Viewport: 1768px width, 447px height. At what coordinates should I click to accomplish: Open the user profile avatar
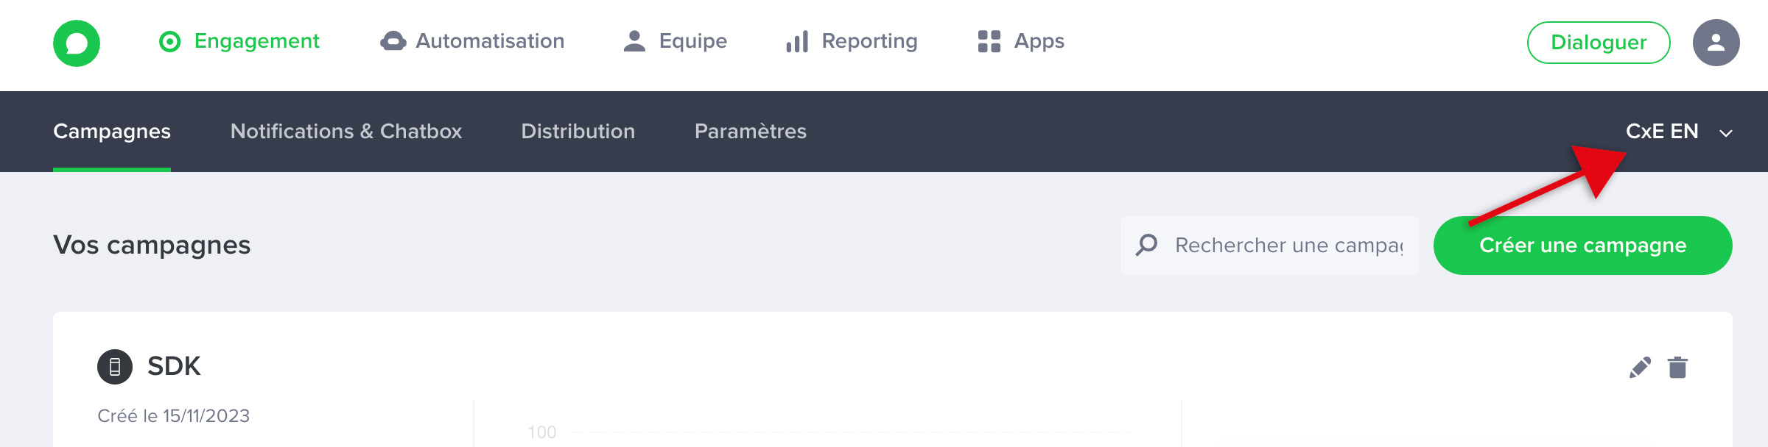1716,43
